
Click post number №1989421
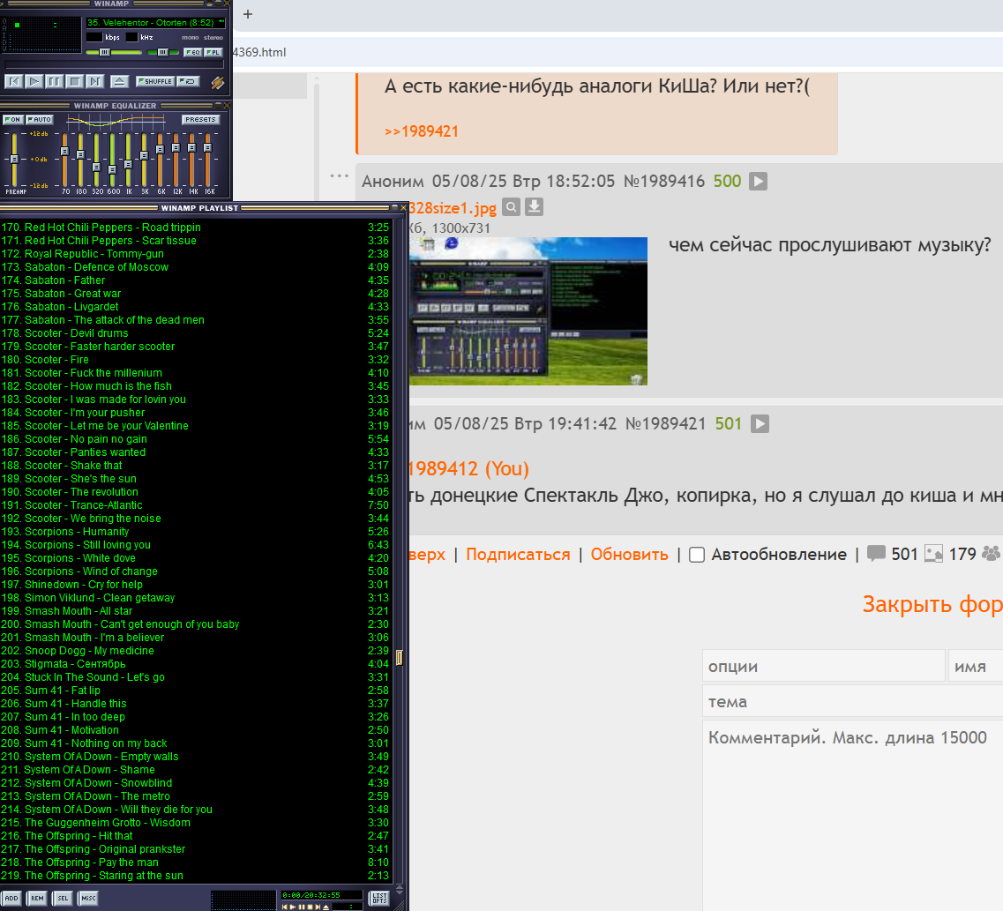pos(665,424)
